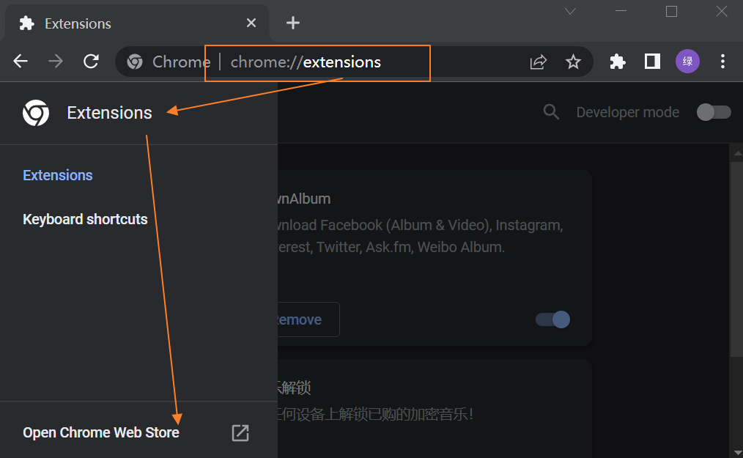Image resolution: width=743 pixels, height=458 pixels.
Task: Open the purple profile avatar
Action: tap(687, 62)
